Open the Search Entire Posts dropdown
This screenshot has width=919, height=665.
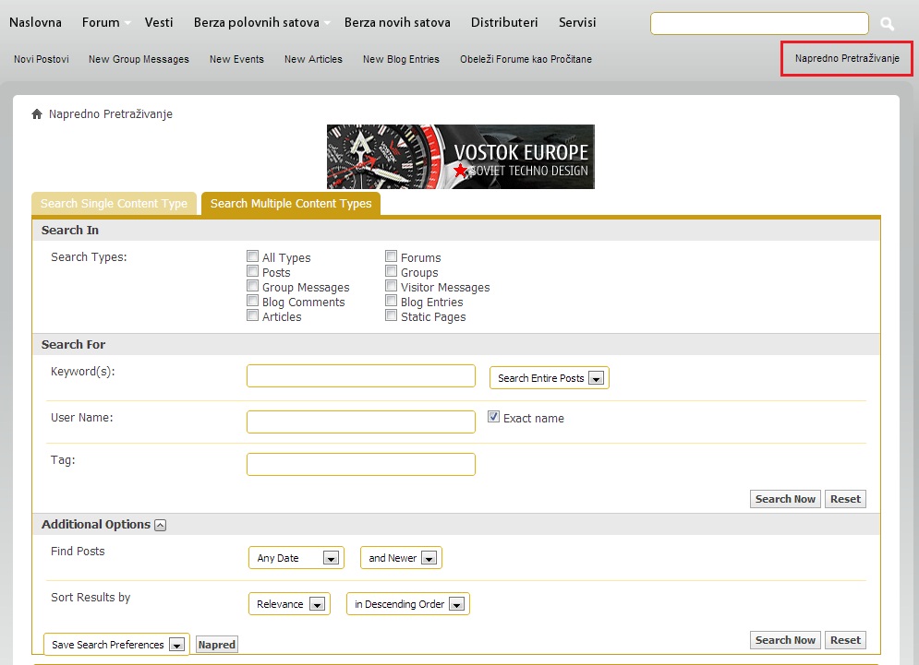coord(549,378)
